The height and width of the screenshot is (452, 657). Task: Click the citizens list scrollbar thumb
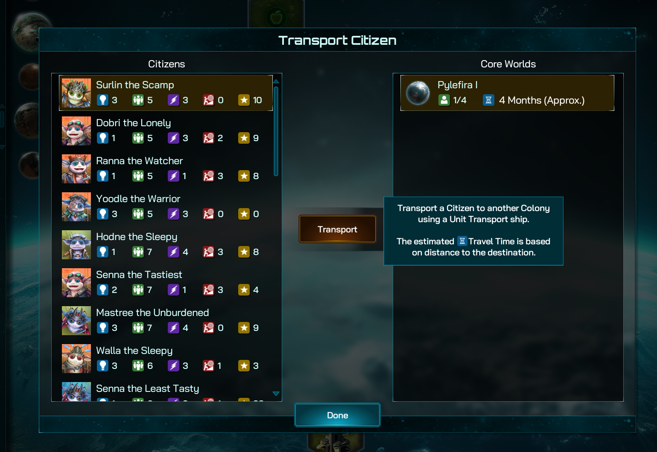(276, 131)
